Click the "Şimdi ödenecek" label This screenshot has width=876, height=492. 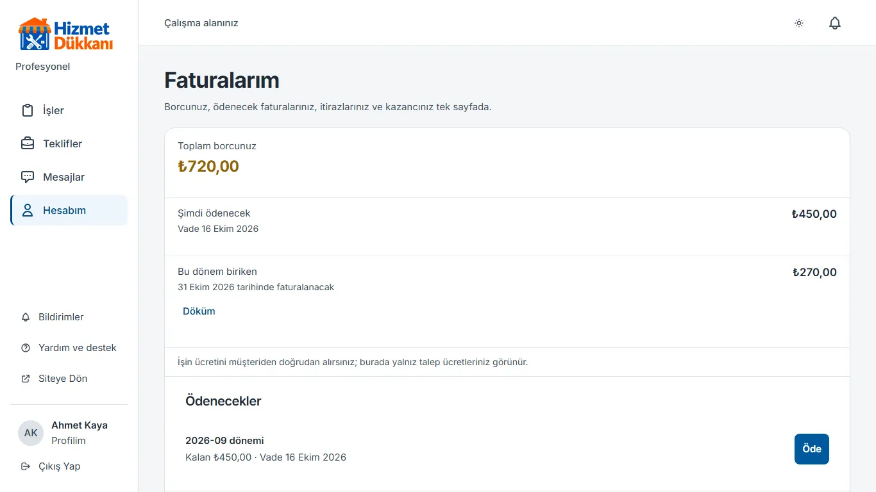(x=214, y=213)
